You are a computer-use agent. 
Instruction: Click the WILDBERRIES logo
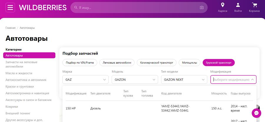pyautogui.click(x=43, y=8)
